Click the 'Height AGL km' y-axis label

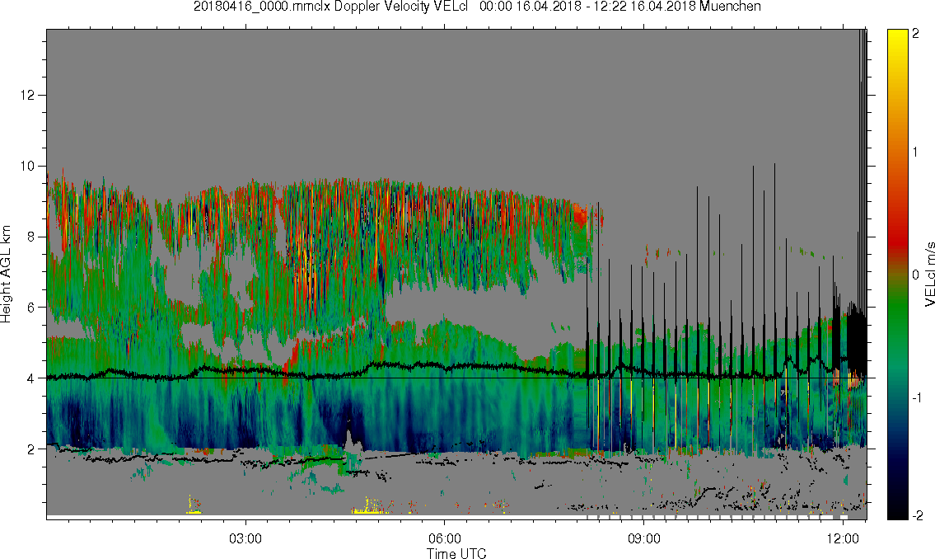click(6, 275)
